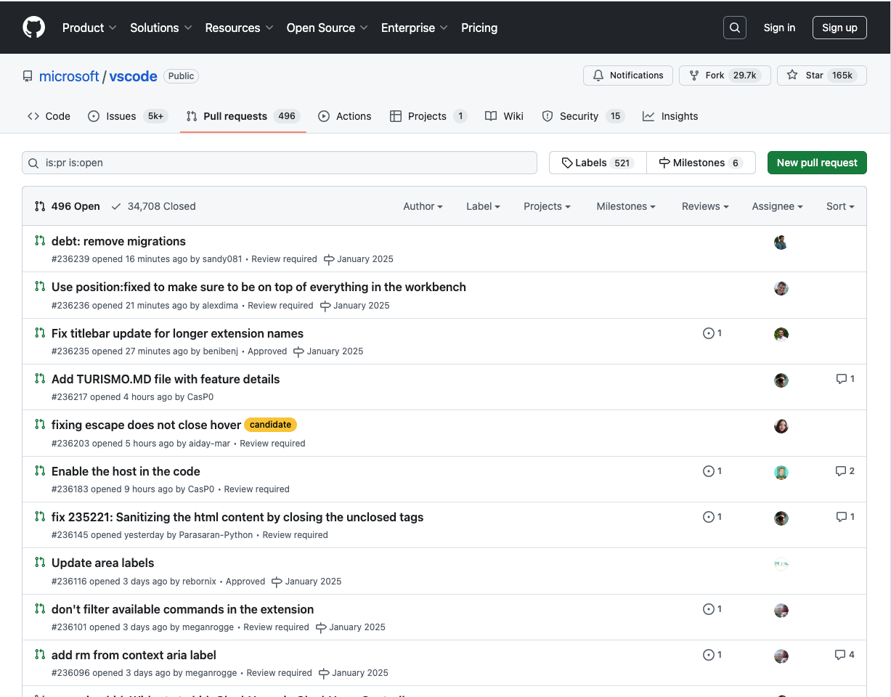Open the Label filter dropdown
Viewport: 891px width, 697px height.
click(483, 206)
